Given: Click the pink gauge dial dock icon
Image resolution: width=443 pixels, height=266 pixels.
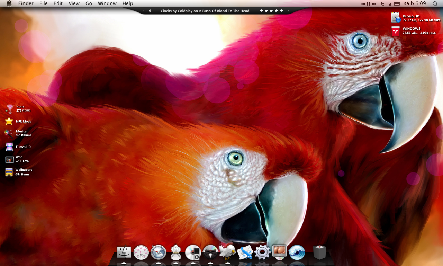Looking at the screenshot, I should tap(141, 252).
